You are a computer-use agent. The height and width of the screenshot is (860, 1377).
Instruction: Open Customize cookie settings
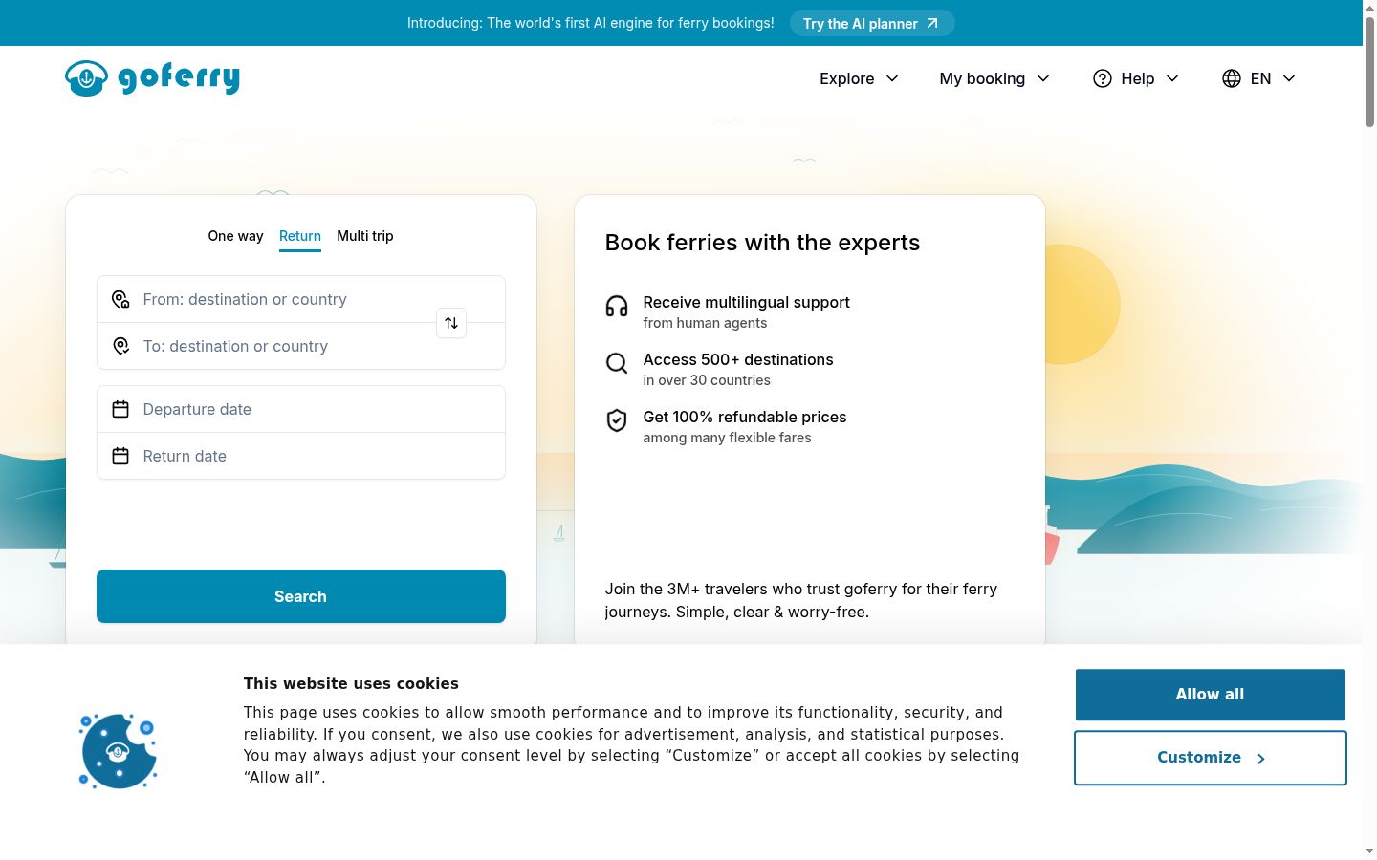1211,758
